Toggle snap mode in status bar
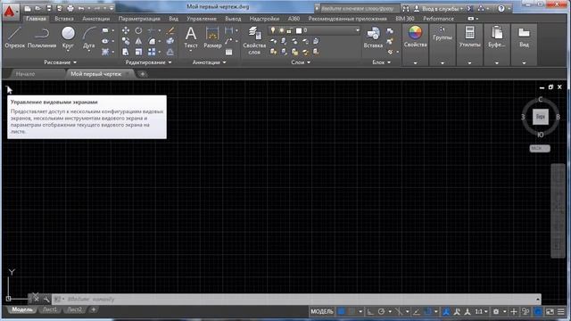 pyautogui.click(x=351, y=311)
